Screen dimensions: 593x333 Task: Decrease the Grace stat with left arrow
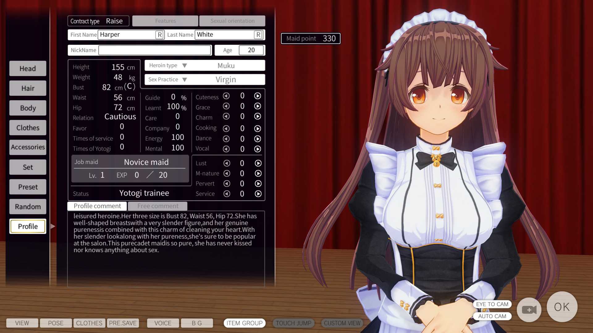click(x=226, y=106)
